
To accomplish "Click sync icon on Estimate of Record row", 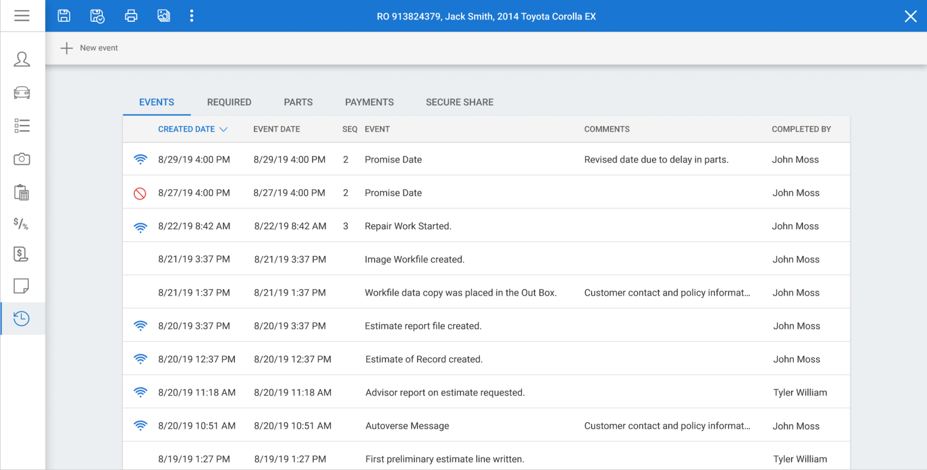I will pos(140,359).
